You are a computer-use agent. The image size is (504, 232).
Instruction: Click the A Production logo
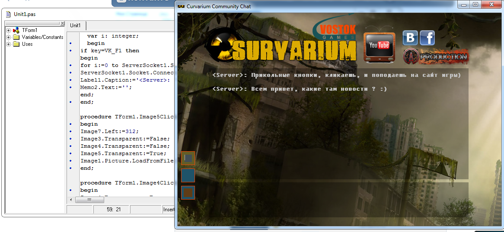[x=436, y=57]
